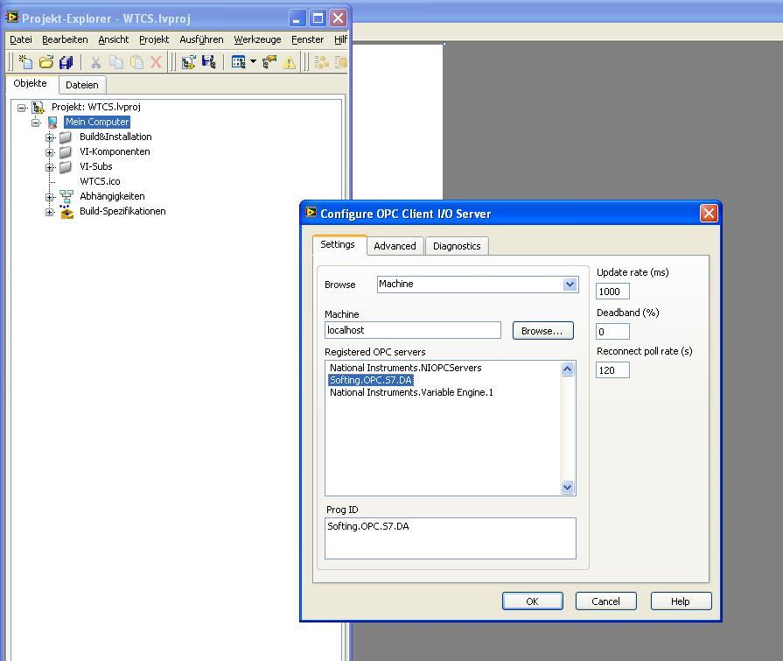
Task: Click the Reconnect poll rate field
Action: coord(612,370)
